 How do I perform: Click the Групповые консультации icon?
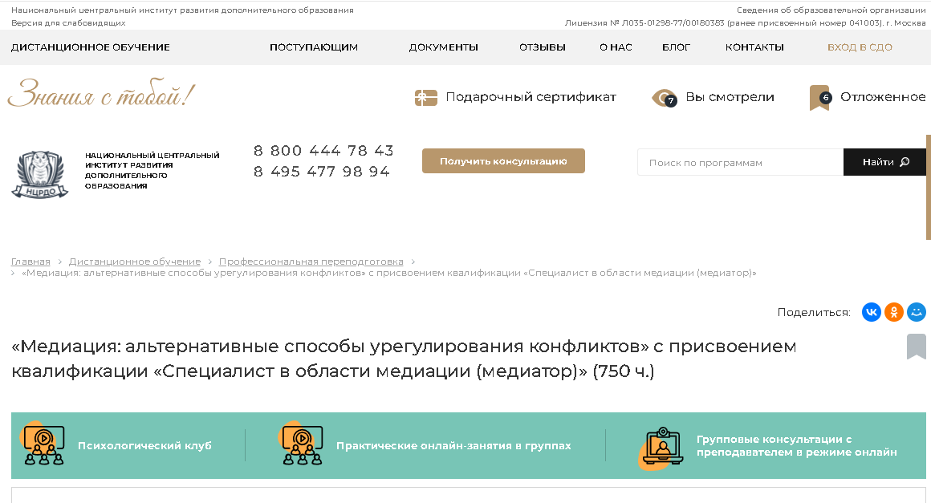pos(661,448)
